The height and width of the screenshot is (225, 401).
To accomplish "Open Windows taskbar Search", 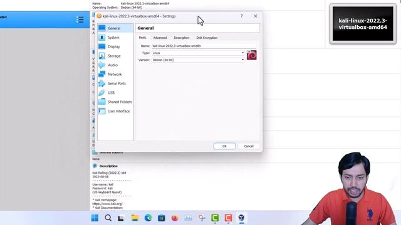I will click(x=108, y=218).
